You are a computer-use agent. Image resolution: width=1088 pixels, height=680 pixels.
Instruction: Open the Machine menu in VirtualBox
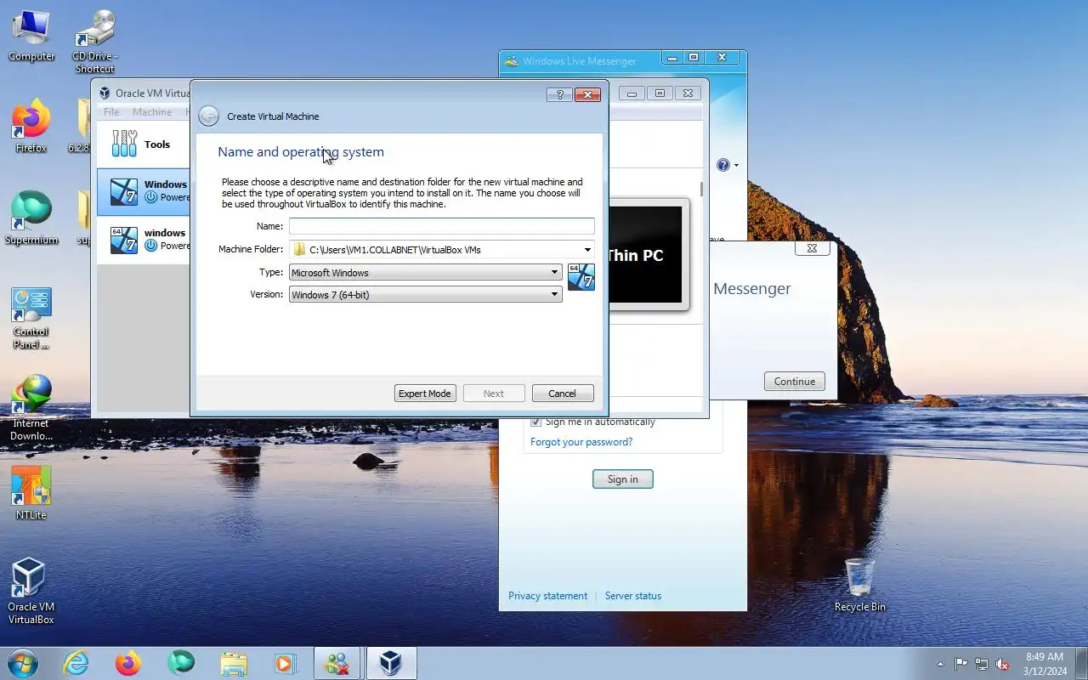152,112
